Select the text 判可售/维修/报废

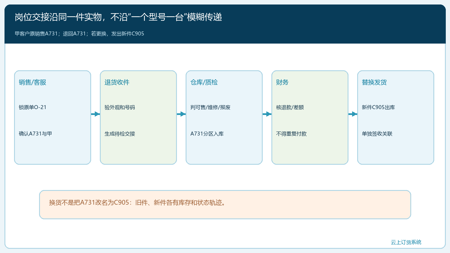[x=210, y=107]
